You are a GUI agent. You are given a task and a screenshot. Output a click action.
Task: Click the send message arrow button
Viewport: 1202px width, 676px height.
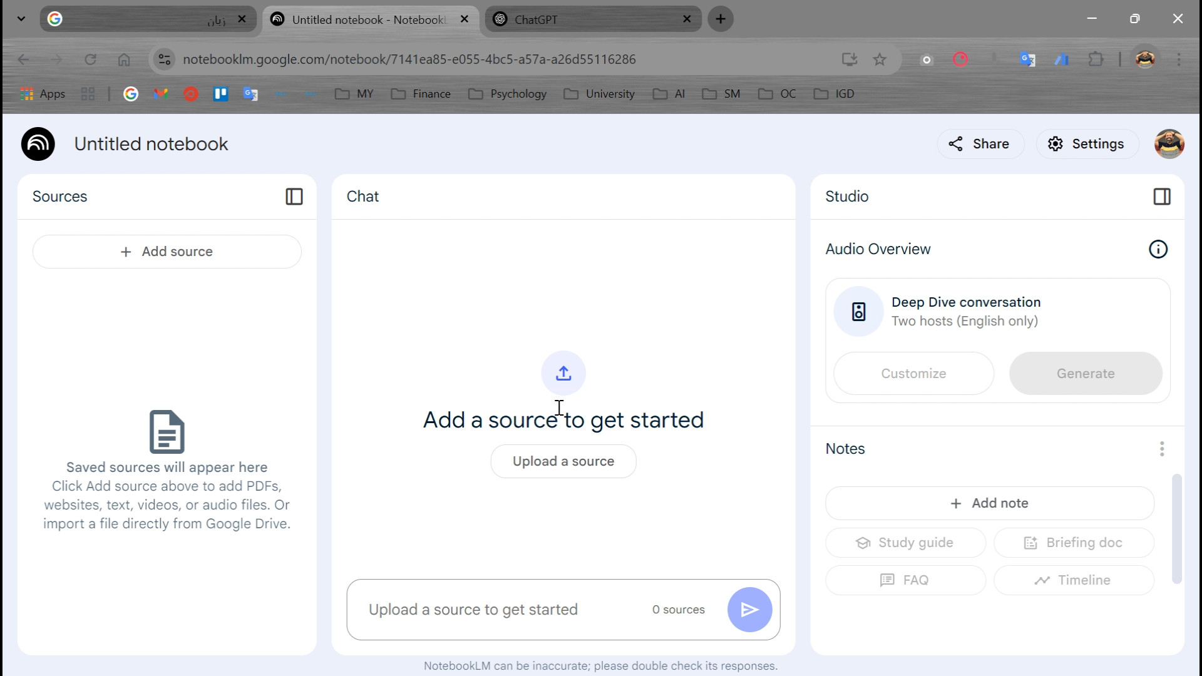tap(749, 610)
